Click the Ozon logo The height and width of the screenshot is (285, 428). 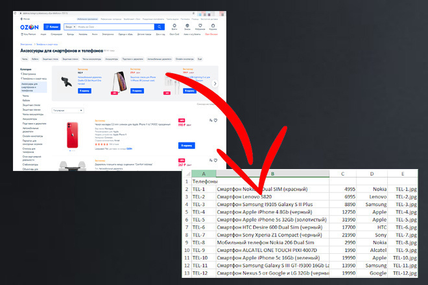pos(29,27)
